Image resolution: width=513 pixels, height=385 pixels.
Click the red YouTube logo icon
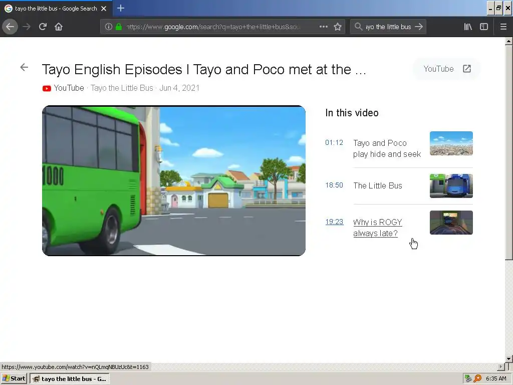pos(47,88)
